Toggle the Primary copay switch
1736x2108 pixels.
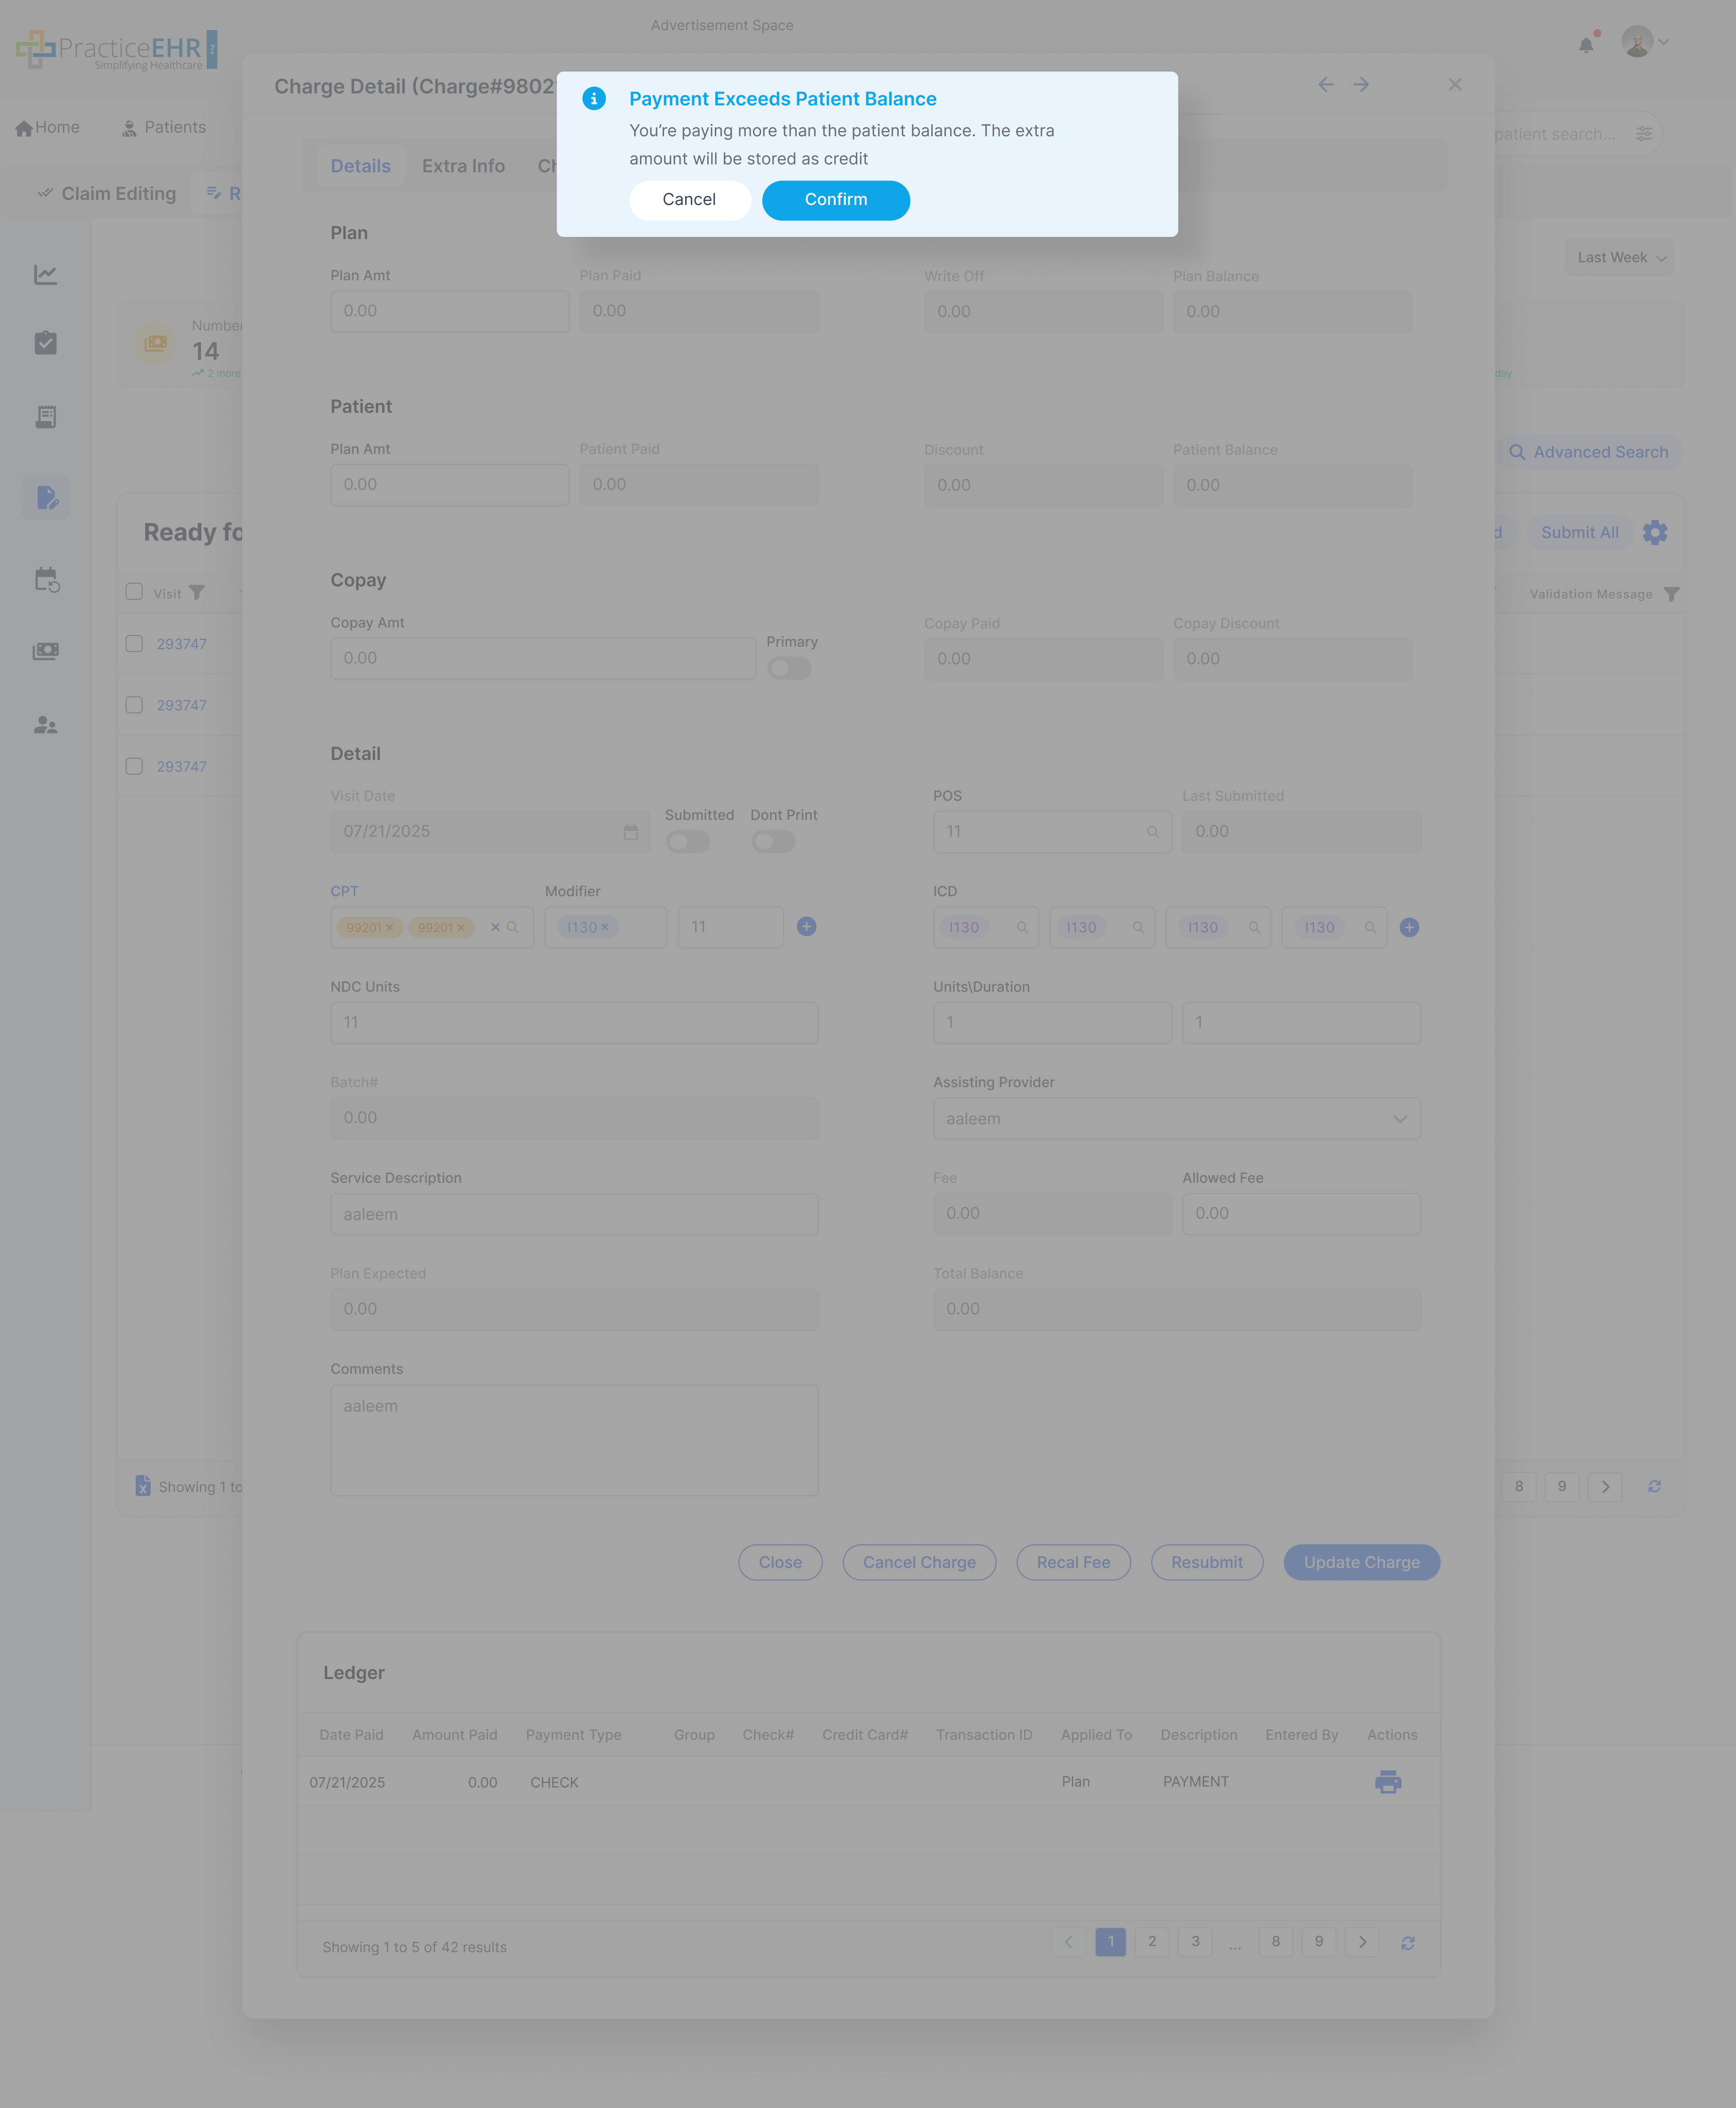click(x=789, y=668)
